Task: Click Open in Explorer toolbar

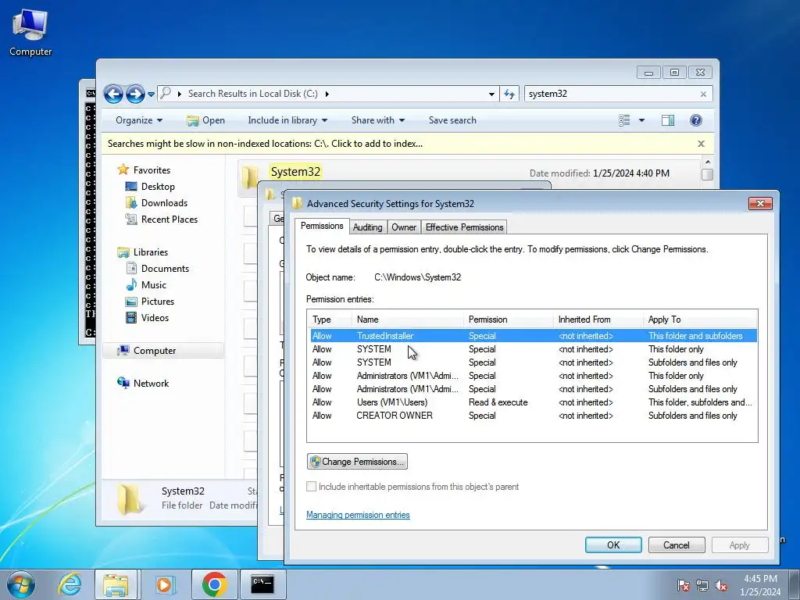Action: coord(205,120)
